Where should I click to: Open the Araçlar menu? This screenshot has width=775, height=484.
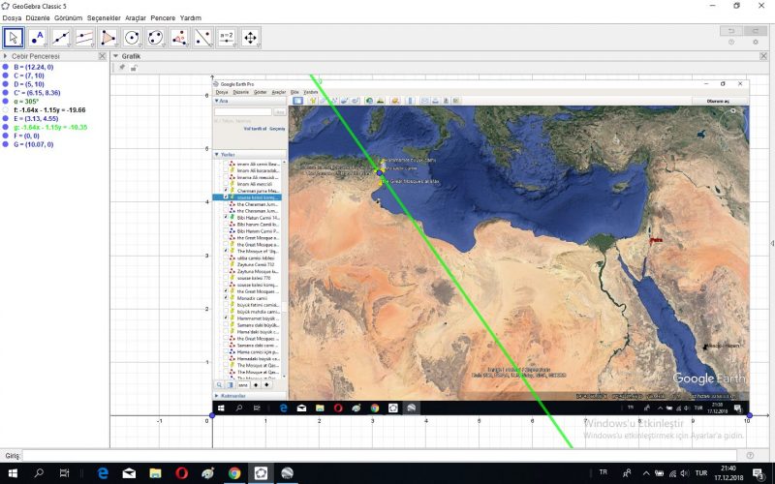pos(136,17)
